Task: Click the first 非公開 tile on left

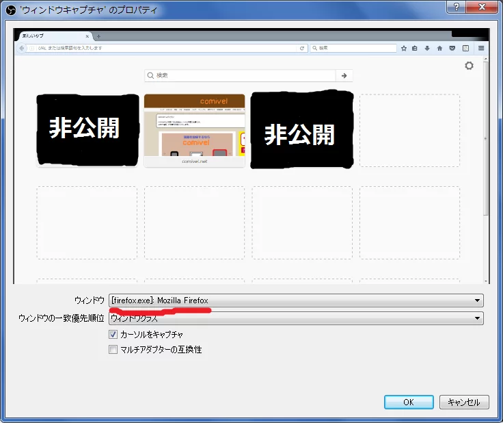Action: pos(87,130)
